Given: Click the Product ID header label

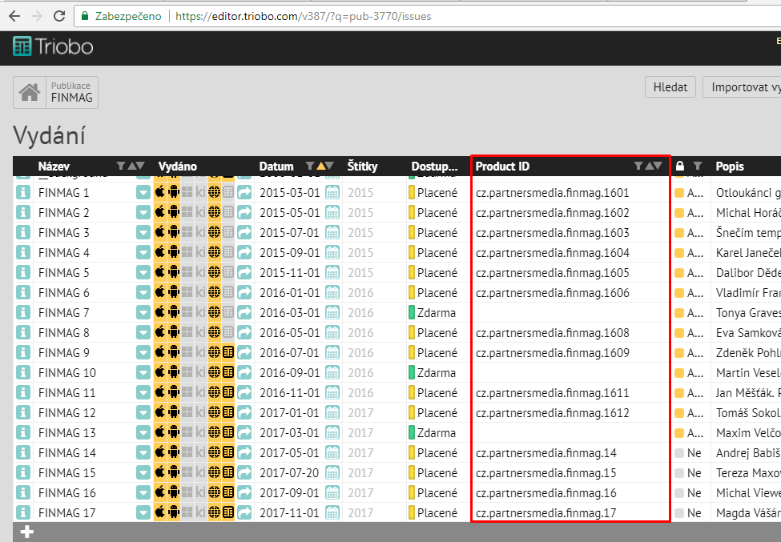Looking at the screenshot, I should tap(502, 167).
